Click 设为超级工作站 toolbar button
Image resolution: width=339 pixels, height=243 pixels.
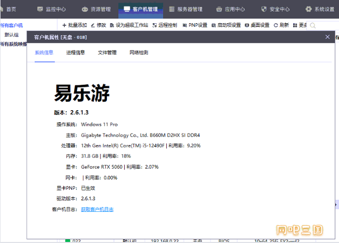pyautogui.click(x=129, y=25)
